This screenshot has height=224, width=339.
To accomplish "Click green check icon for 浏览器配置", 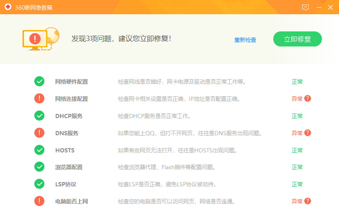I will tap(39, 167).
